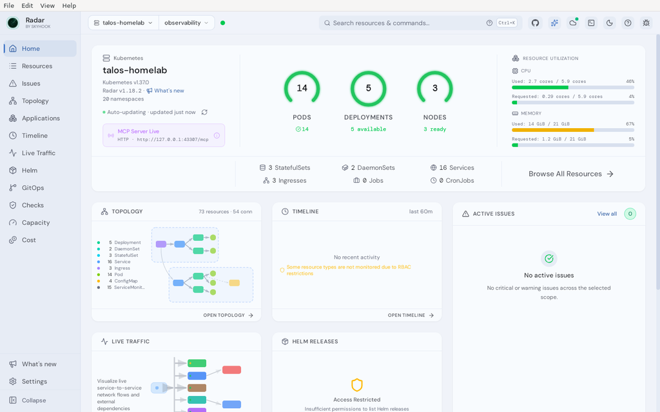This screenshot has width=660, height=412.
Task: Click the AI sparkles icon in top bar
Action: 554,23
